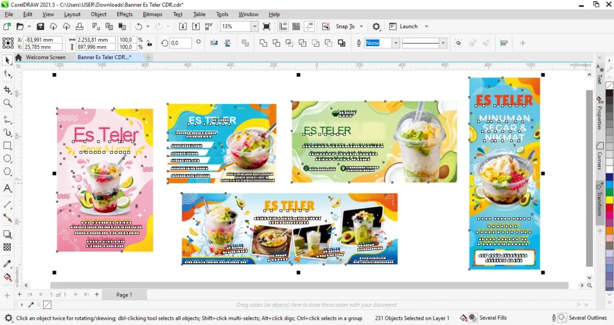Screen dimensions: 614x325
Task: Open the zoom level dropdown
Action: tap(254, 26)
